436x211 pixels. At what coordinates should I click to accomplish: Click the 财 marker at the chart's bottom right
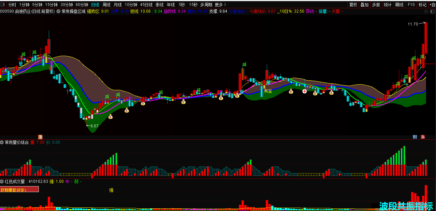pos(415,137)
